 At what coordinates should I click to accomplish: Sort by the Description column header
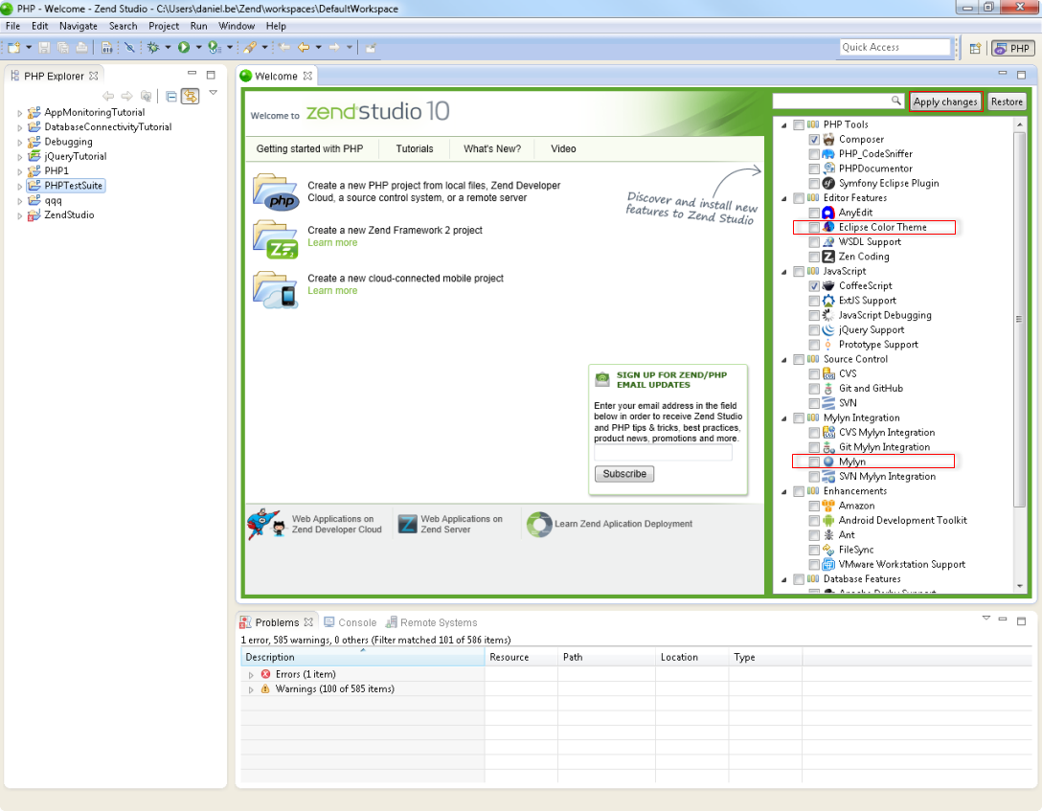pyautogui.click(x=363, y=657)
